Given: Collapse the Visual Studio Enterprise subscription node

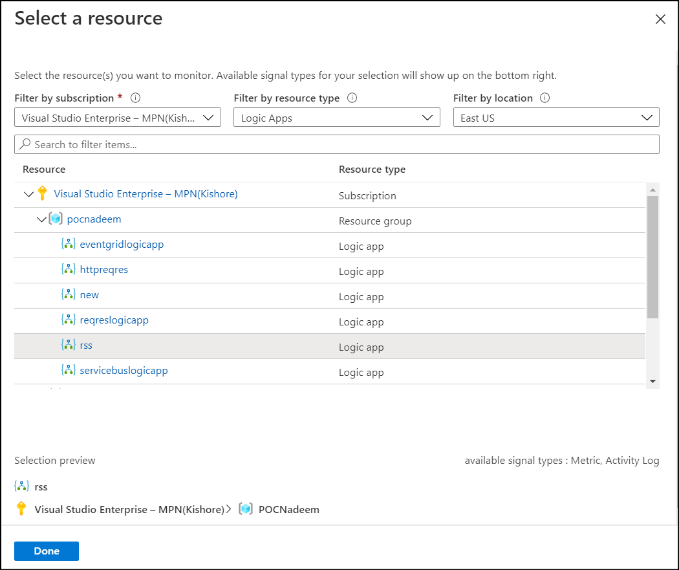Looking at the screenshot, I should (28, 194).
